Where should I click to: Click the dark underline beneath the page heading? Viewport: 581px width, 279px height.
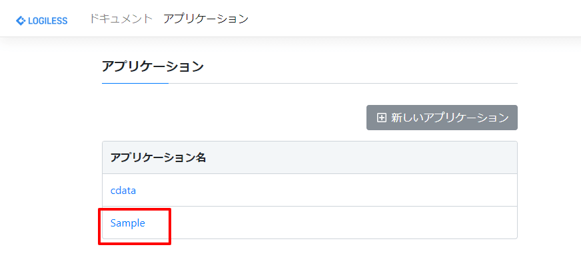135,84
